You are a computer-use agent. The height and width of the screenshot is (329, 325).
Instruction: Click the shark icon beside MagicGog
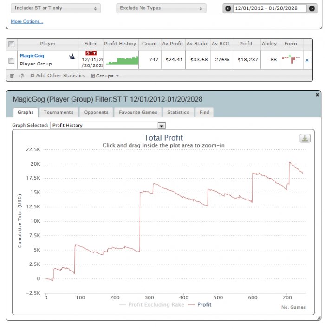tap(72, 57)
